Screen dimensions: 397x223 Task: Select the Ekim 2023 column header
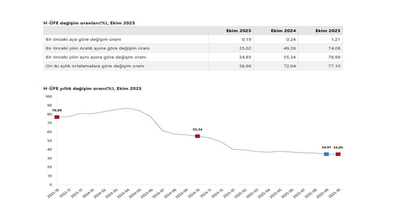click(328, 31)
